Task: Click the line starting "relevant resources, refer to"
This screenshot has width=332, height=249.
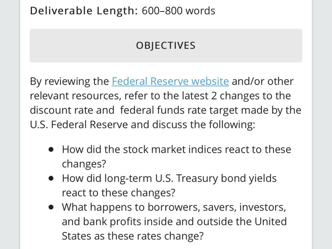Action: point(160,96)
